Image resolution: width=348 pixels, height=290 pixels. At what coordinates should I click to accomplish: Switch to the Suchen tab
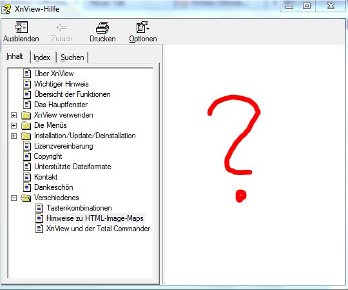tap(72, 57)
